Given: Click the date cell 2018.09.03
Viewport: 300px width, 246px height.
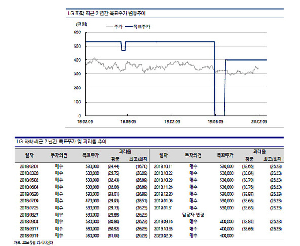Looking at the screenshot, I should 29,221.
